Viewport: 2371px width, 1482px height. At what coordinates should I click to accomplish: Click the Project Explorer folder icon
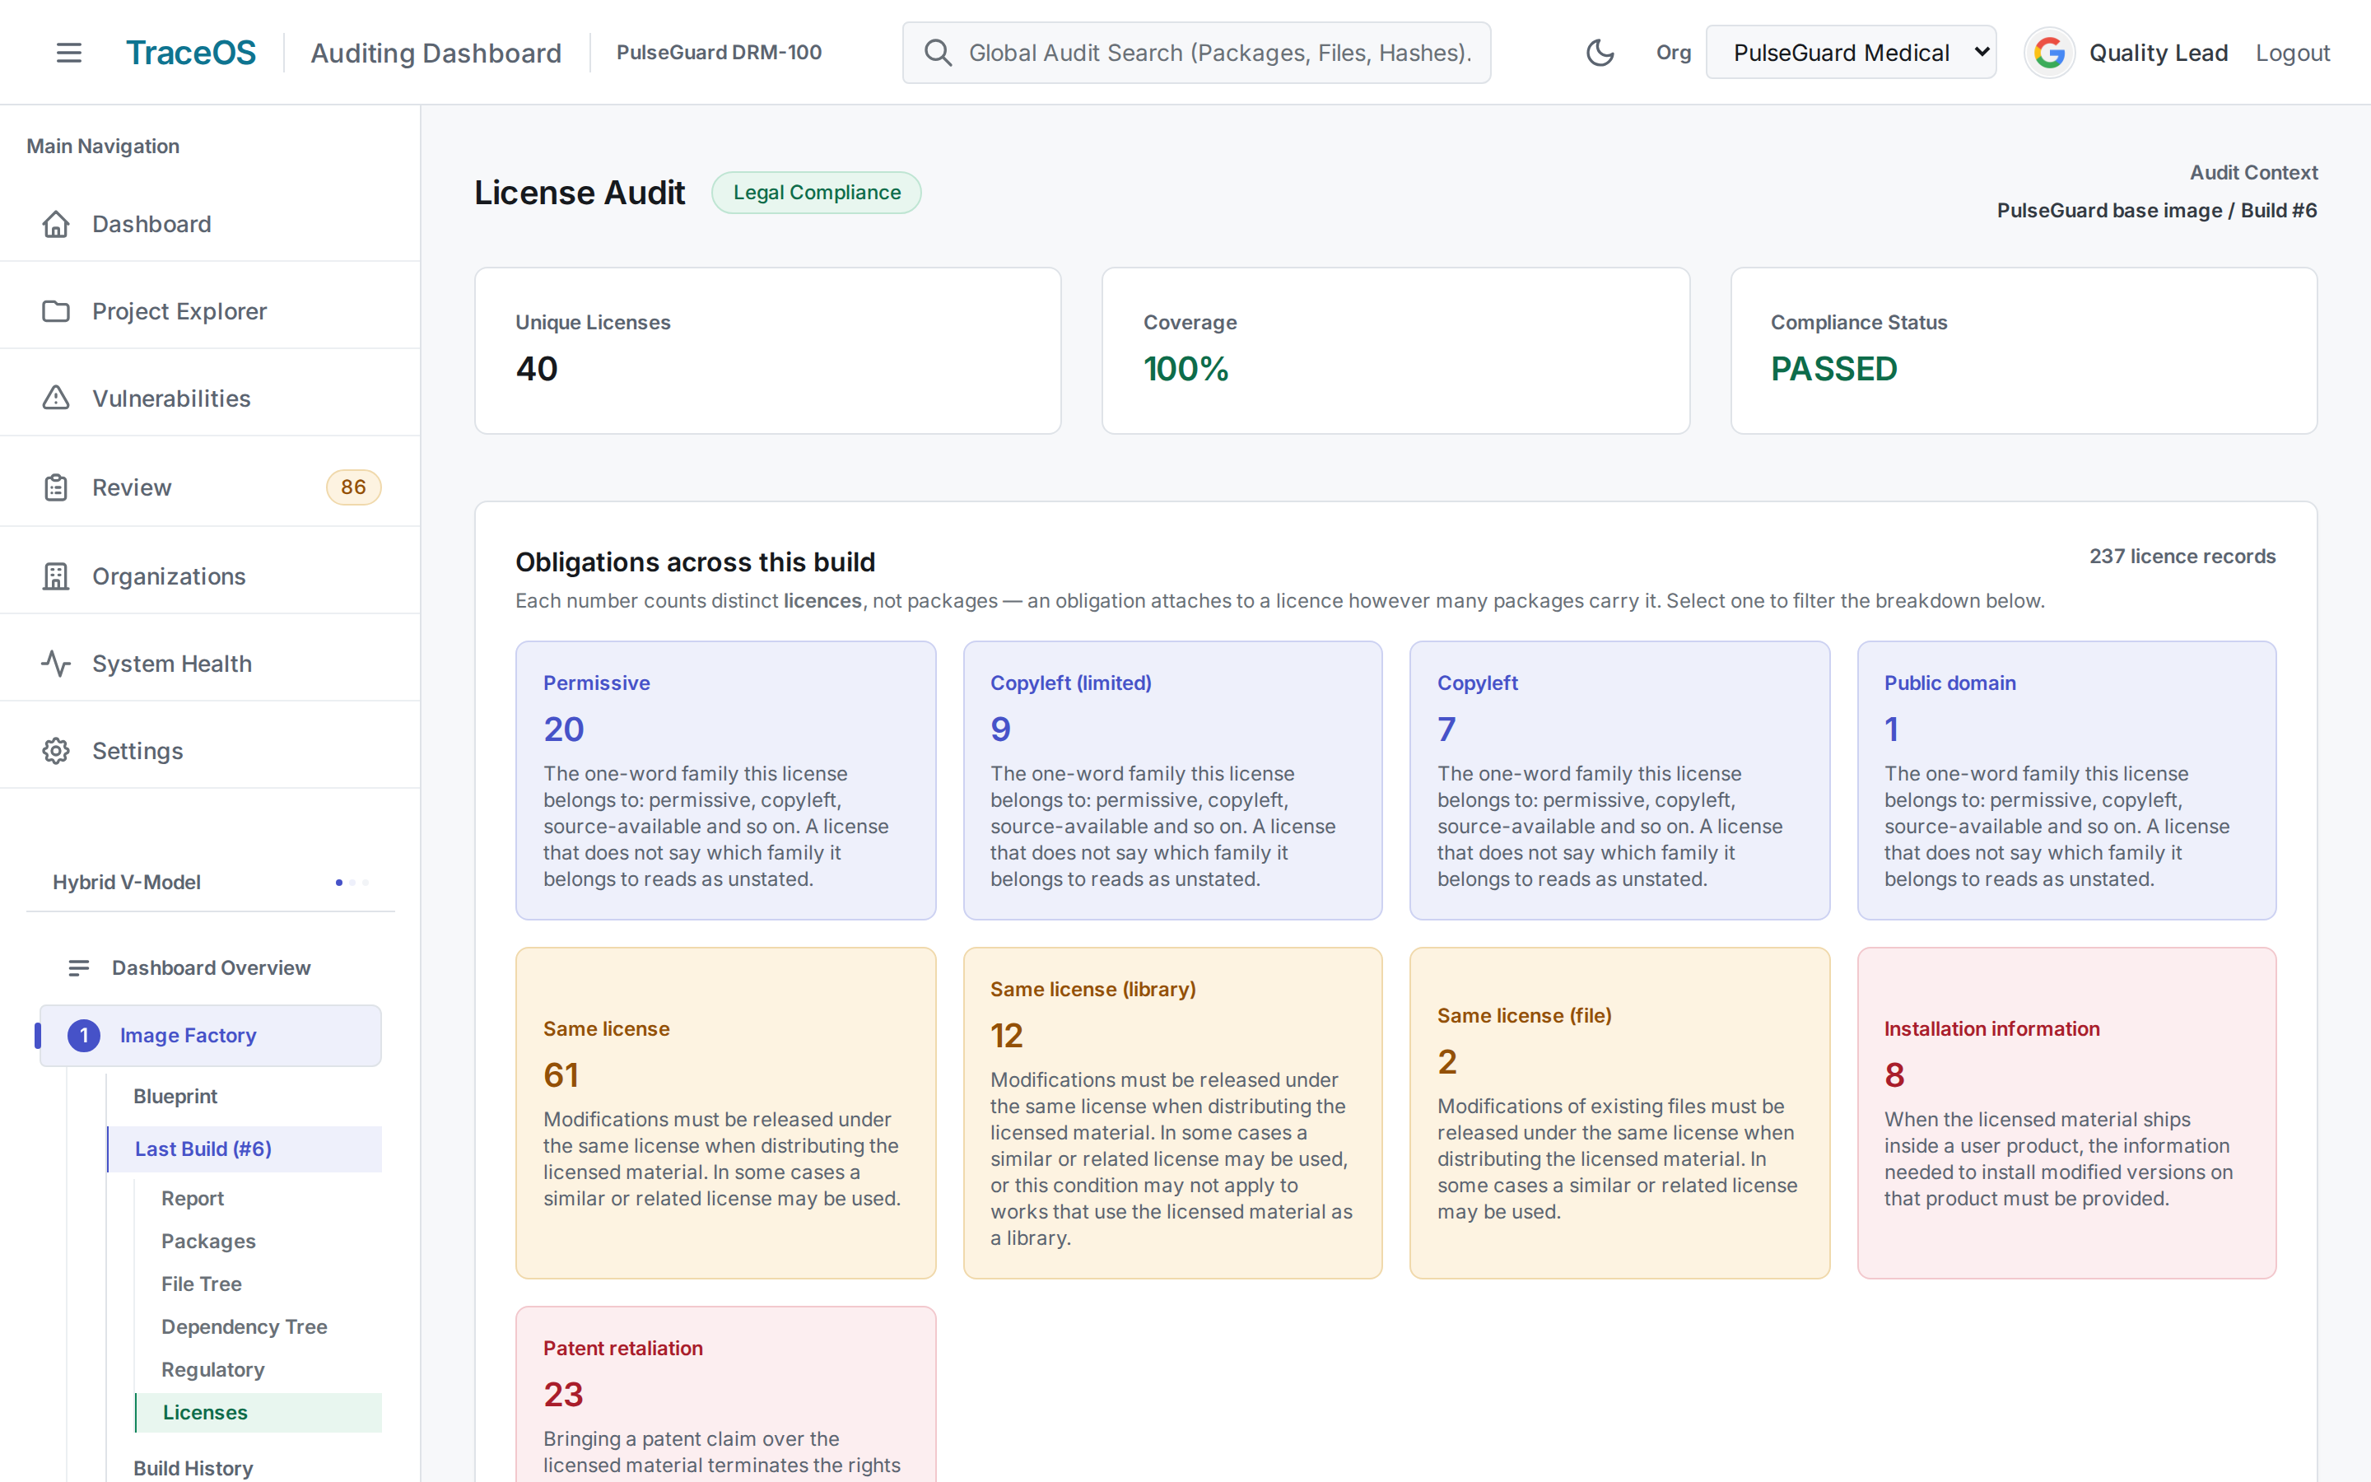tap(56, 312)
